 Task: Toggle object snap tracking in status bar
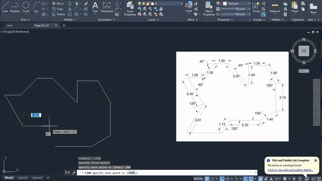click(246, 179)
